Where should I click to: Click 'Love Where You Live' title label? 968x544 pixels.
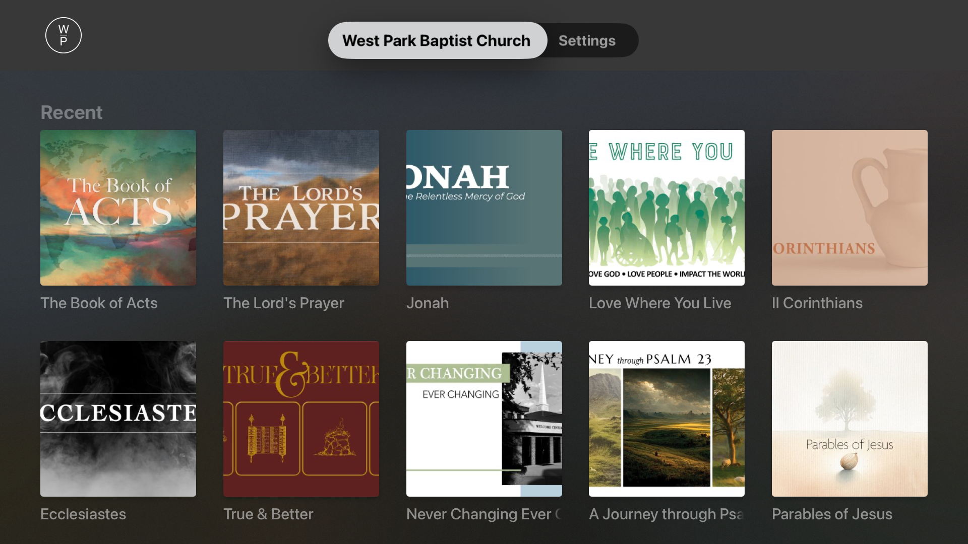660,303
